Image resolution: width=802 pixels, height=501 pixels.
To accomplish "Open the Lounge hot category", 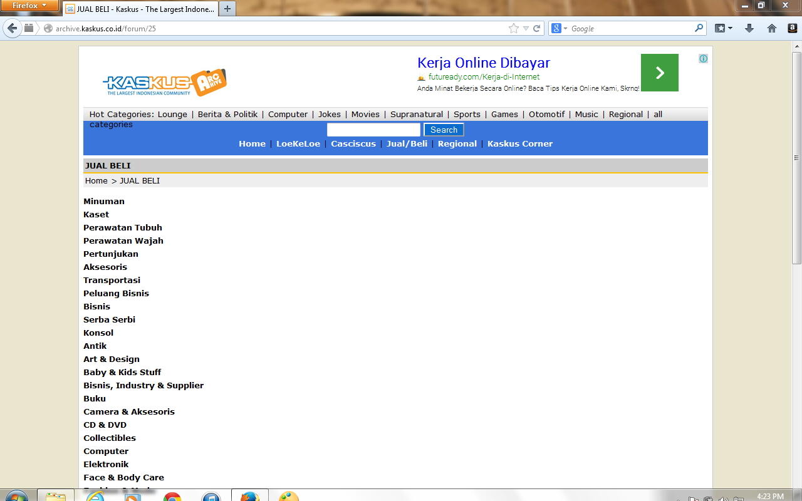I will (172, 114).
